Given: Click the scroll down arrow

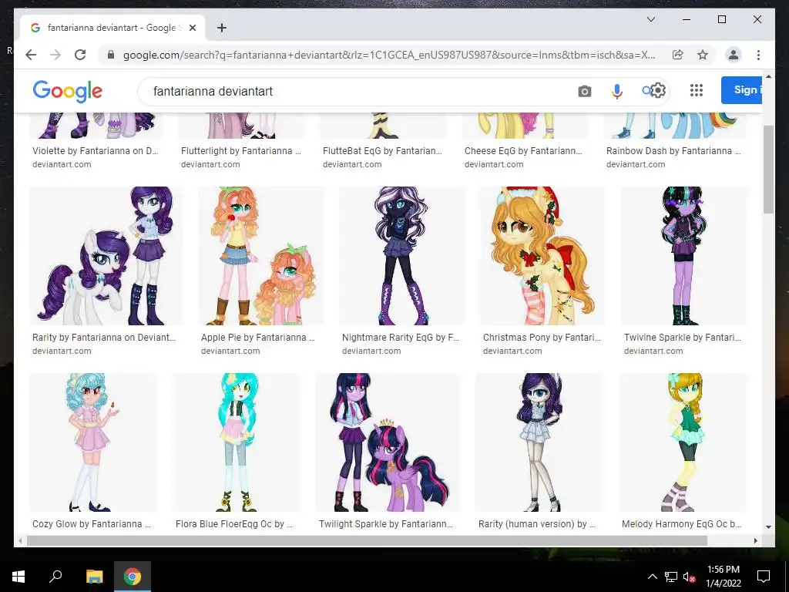Looking at the screenshot, I should point(768,527).
